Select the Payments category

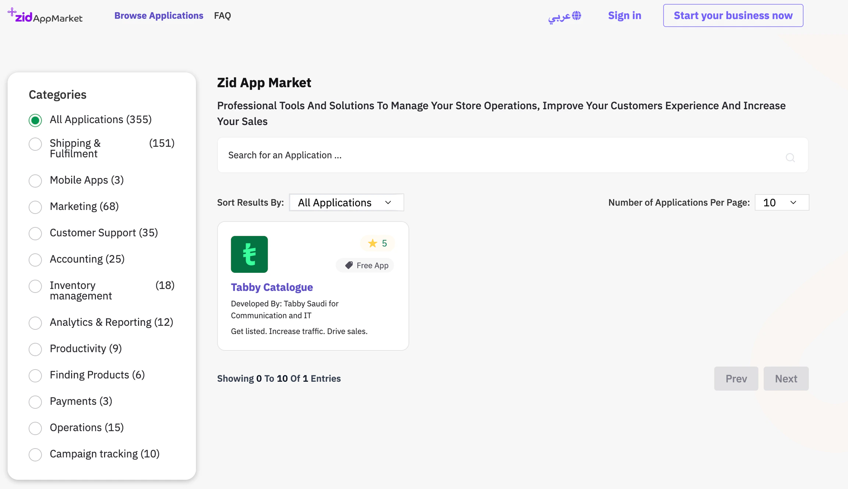(x=35, y=402)
